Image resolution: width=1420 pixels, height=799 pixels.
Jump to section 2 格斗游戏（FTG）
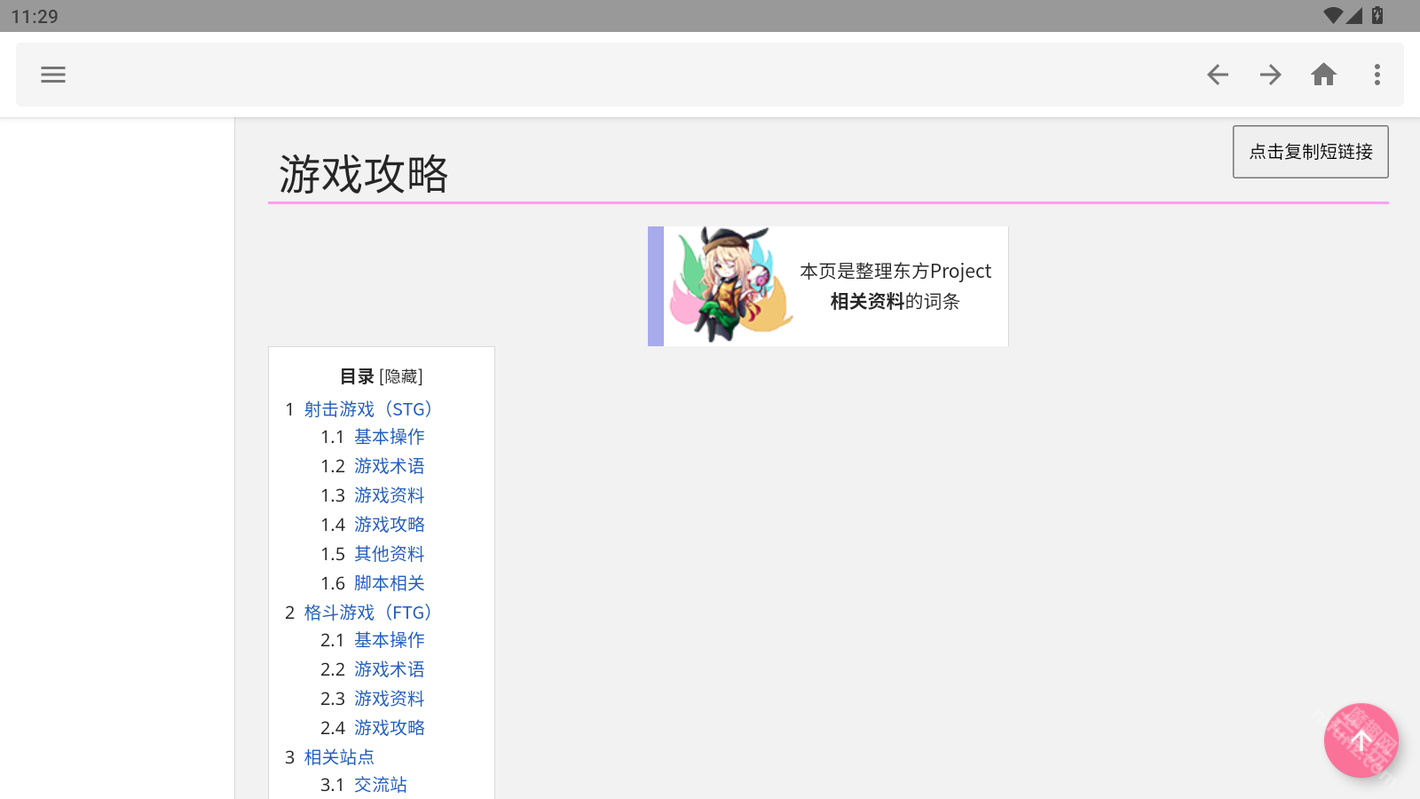coord(367,613)
